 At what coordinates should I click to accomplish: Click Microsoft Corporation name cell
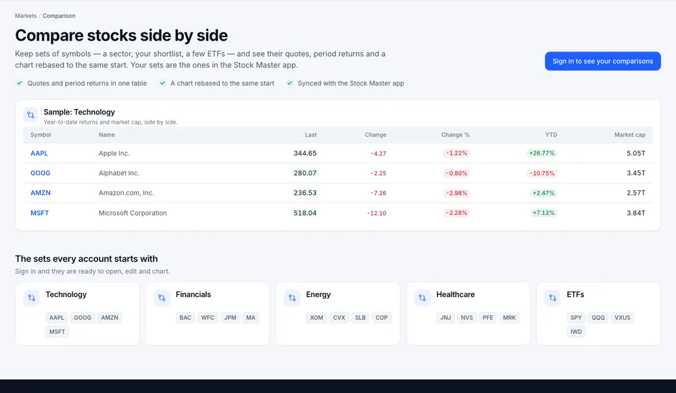click(132, 212)
